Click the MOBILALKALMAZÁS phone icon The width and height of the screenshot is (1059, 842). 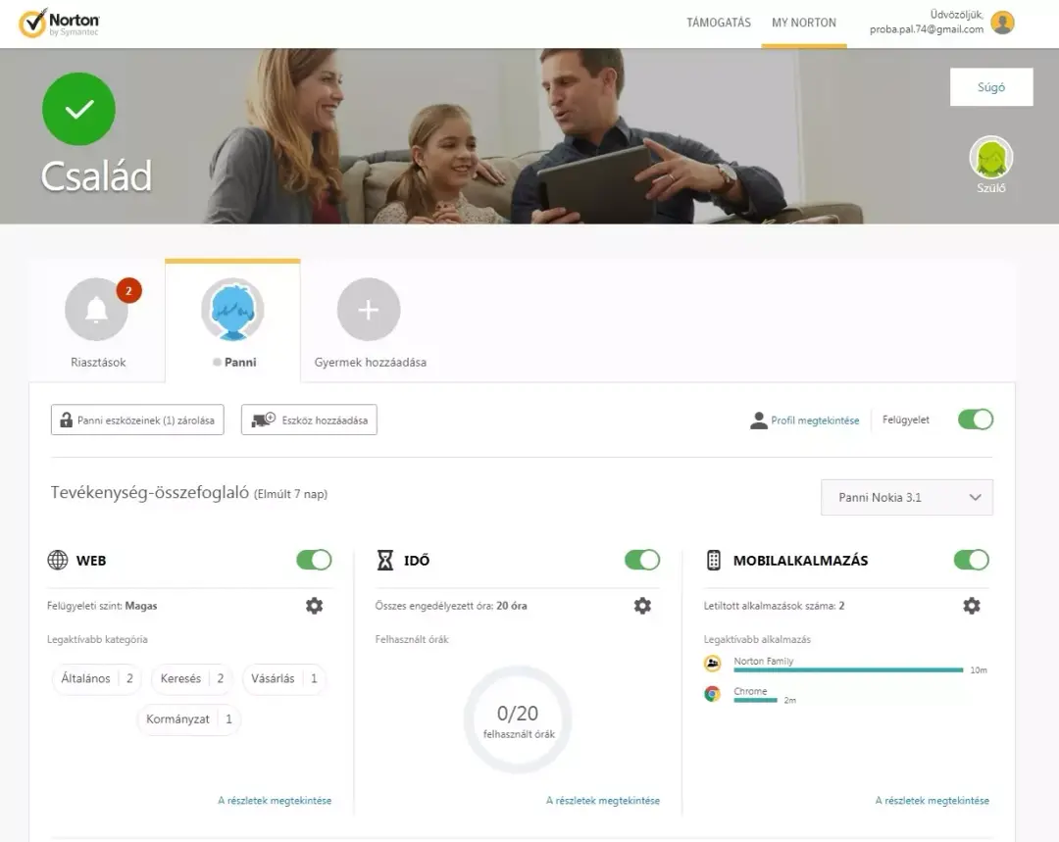point(713,560)
